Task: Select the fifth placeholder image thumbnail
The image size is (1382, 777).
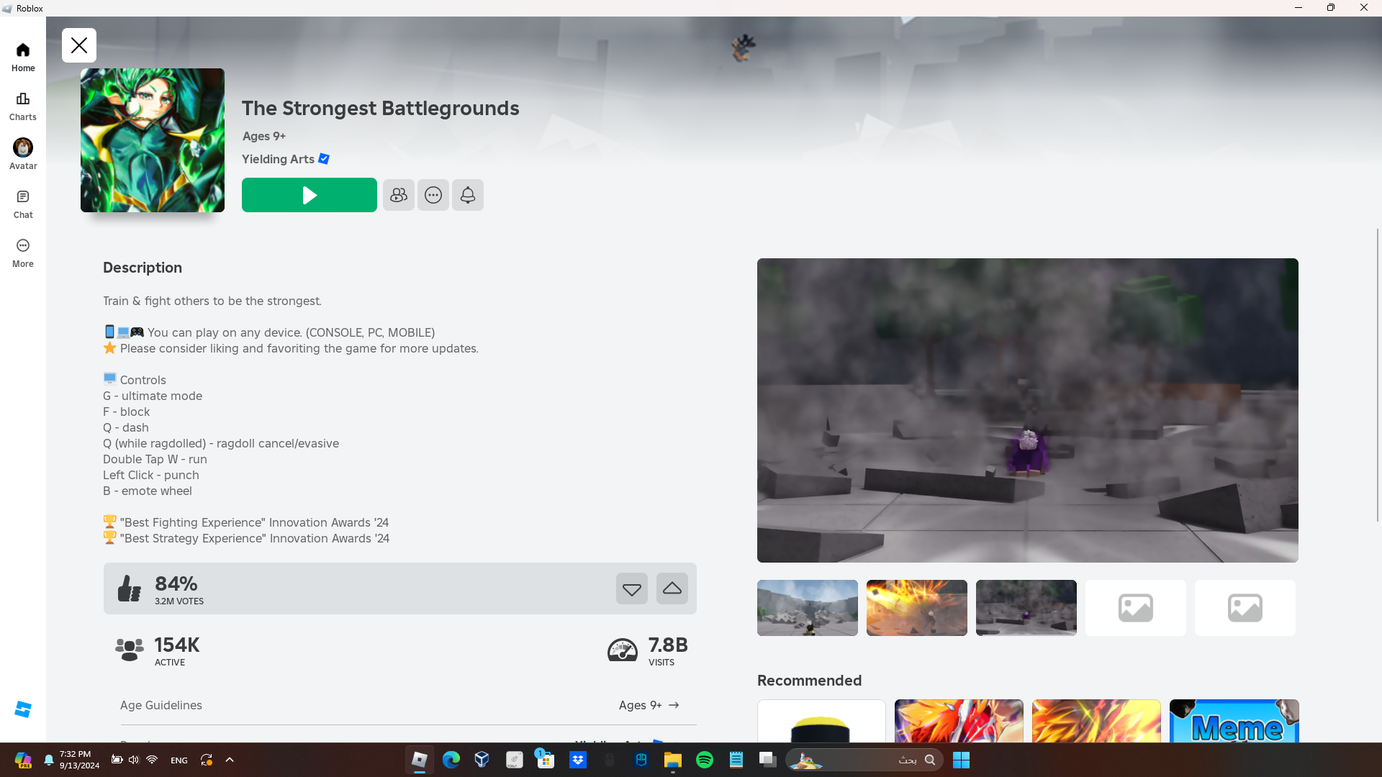Action: (x=1245, y=608)
